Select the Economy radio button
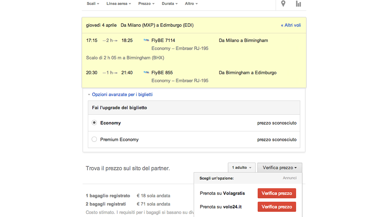Screen dimensions: 386x217 point(94,123)
